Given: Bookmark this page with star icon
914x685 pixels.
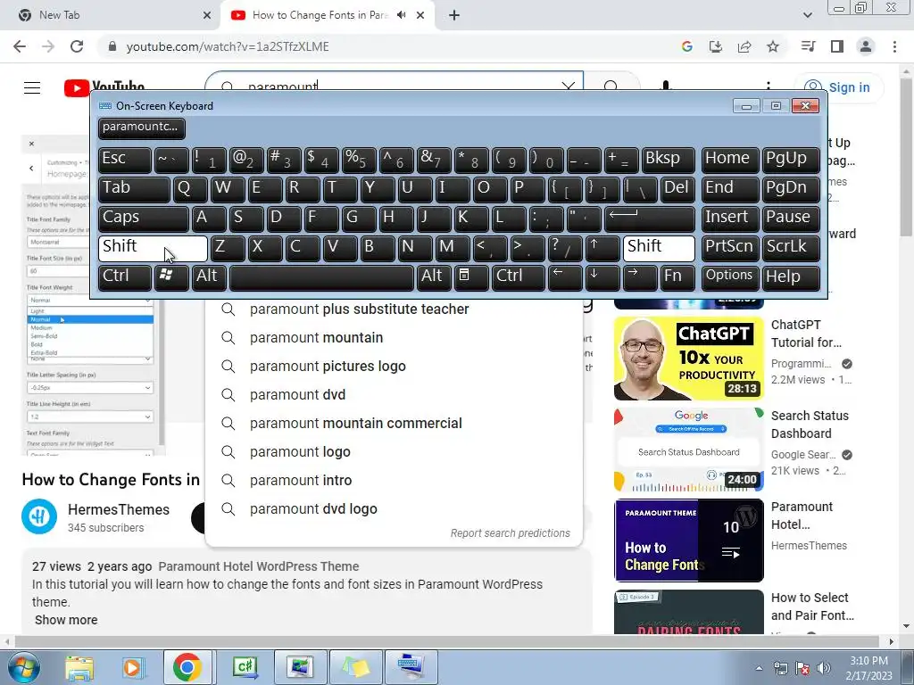Looking at the screenshot, I should (773, 46).
